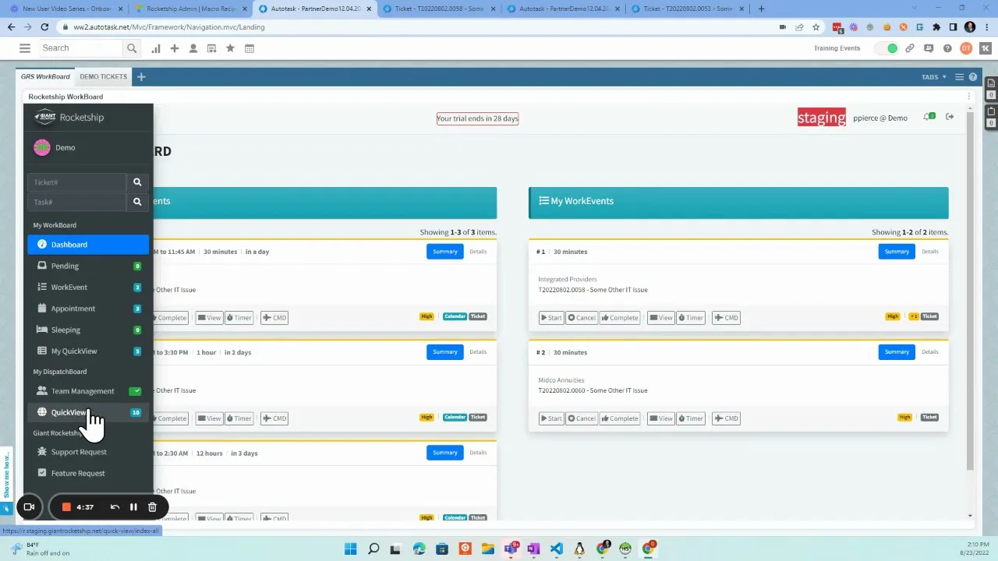Mark Midco Annuities workevent Complete
Image resolution: width=998 pixels, height=561 pixels.
click(x=619, y=418)
